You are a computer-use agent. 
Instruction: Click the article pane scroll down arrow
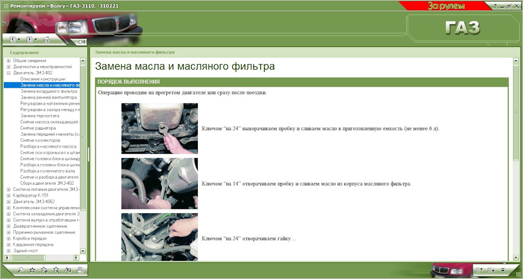516,258
